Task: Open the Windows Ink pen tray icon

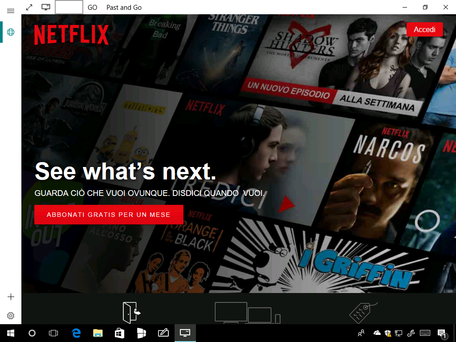Action: (x=411, y=333)
